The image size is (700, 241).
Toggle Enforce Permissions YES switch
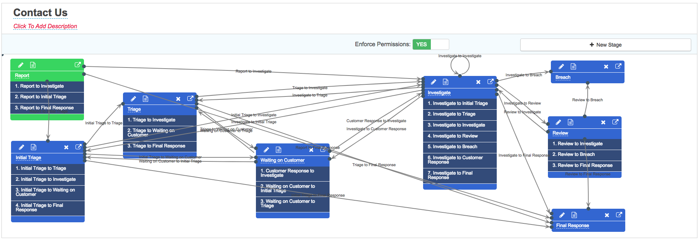pyautogui.click(x=430, y=44)
